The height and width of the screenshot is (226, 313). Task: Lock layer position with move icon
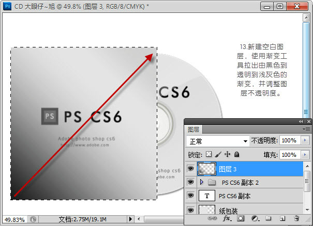click(x=227, y=154)
